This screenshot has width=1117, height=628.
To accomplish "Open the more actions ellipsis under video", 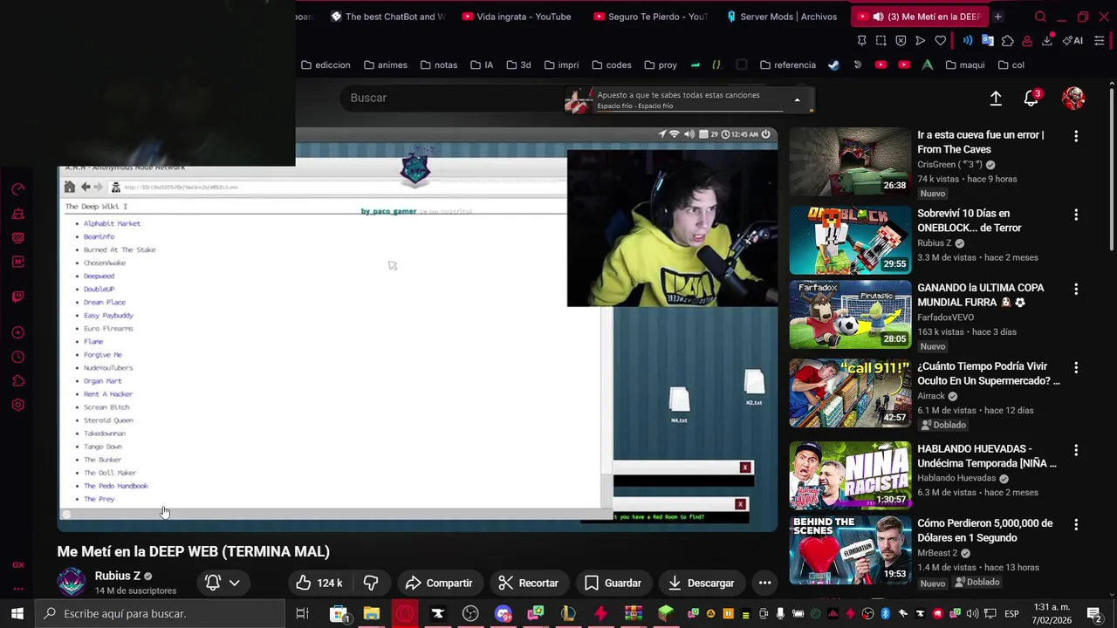I will 764,583.
